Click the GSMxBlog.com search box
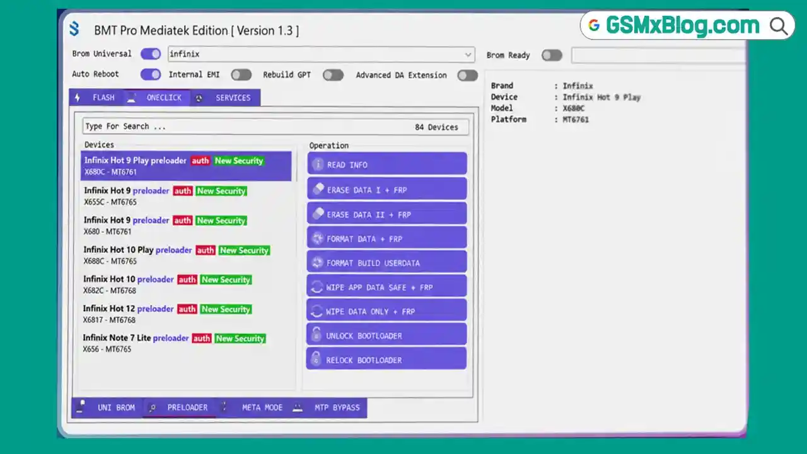 click(688, 25)
